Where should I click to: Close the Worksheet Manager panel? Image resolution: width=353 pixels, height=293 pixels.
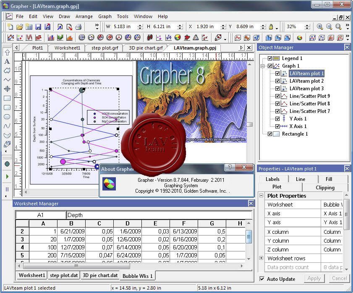251,203
